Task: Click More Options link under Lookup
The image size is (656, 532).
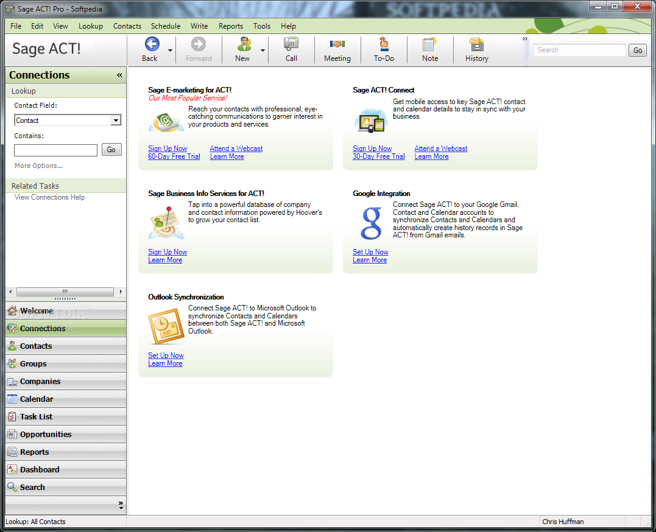Action: 38,166
